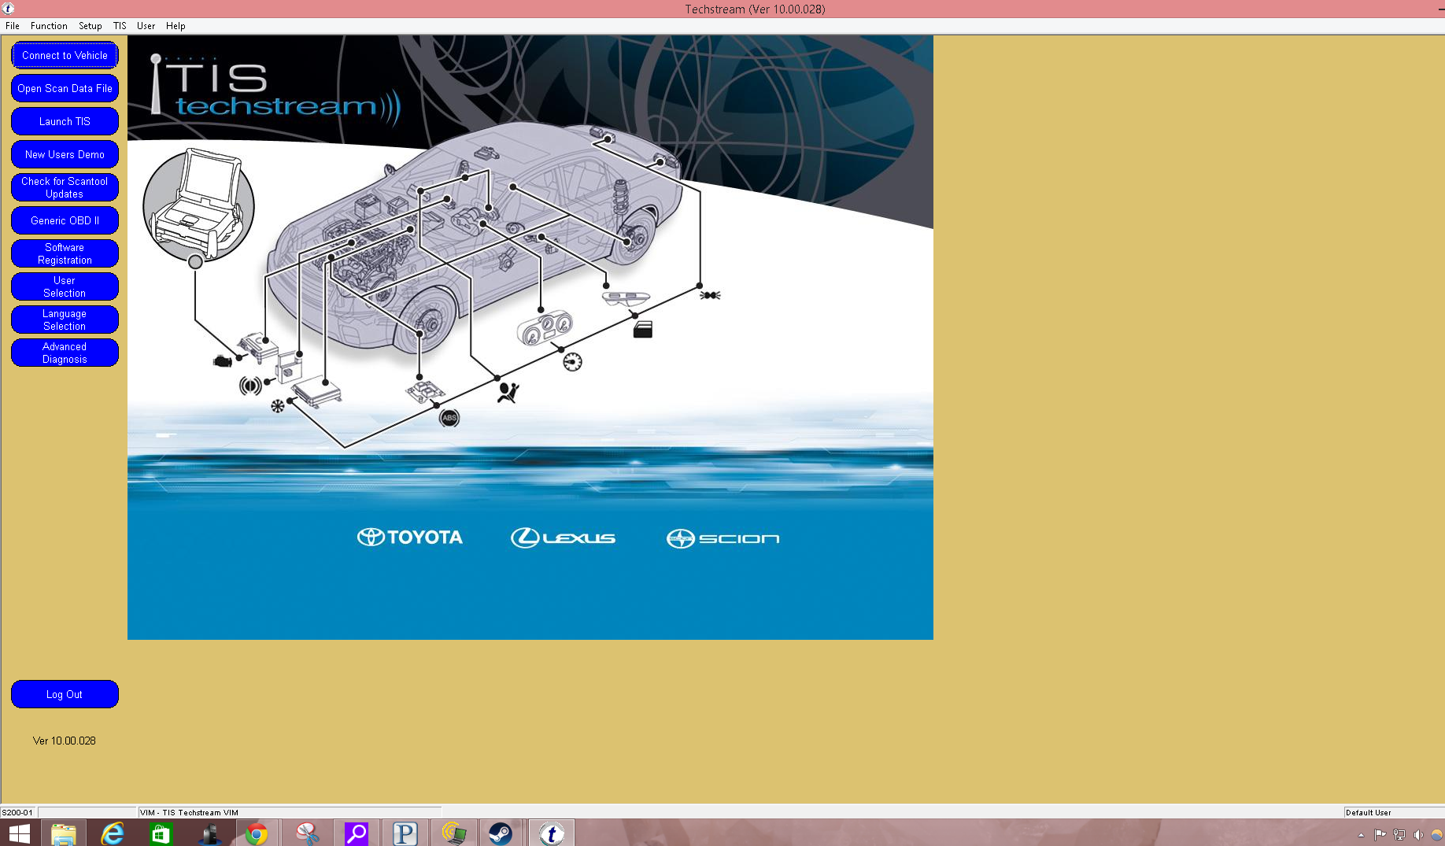Click the Windows Start button
The height and width of the screenshot is (846, 1445).
(19, 833)
